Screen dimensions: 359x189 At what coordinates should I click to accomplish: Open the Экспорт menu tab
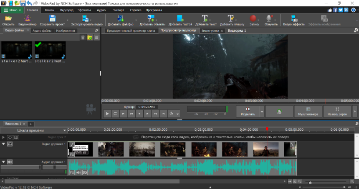tap(118, 10)
